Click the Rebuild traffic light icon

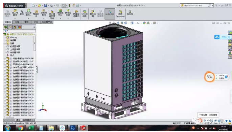pos(70,6)
